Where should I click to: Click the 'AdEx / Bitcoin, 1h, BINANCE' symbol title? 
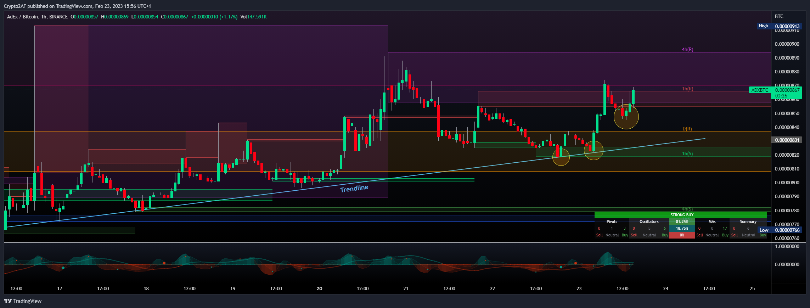coord(37,17)
